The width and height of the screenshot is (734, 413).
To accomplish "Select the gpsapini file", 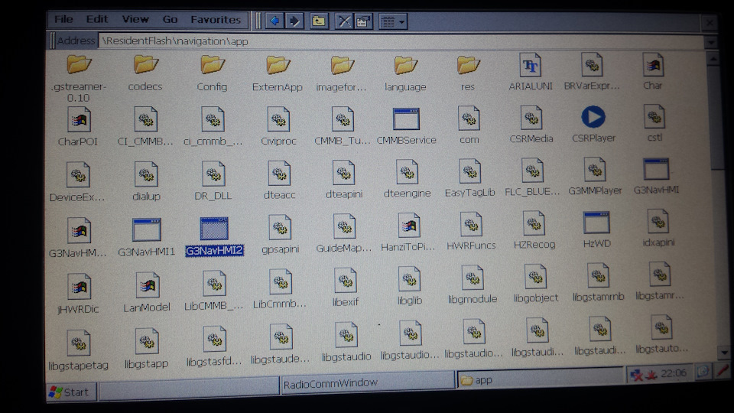I will [280, 235].
